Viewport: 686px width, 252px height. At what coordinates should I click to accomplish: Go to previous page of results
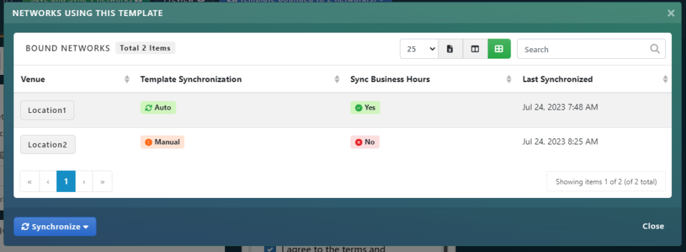click(48, 181)
